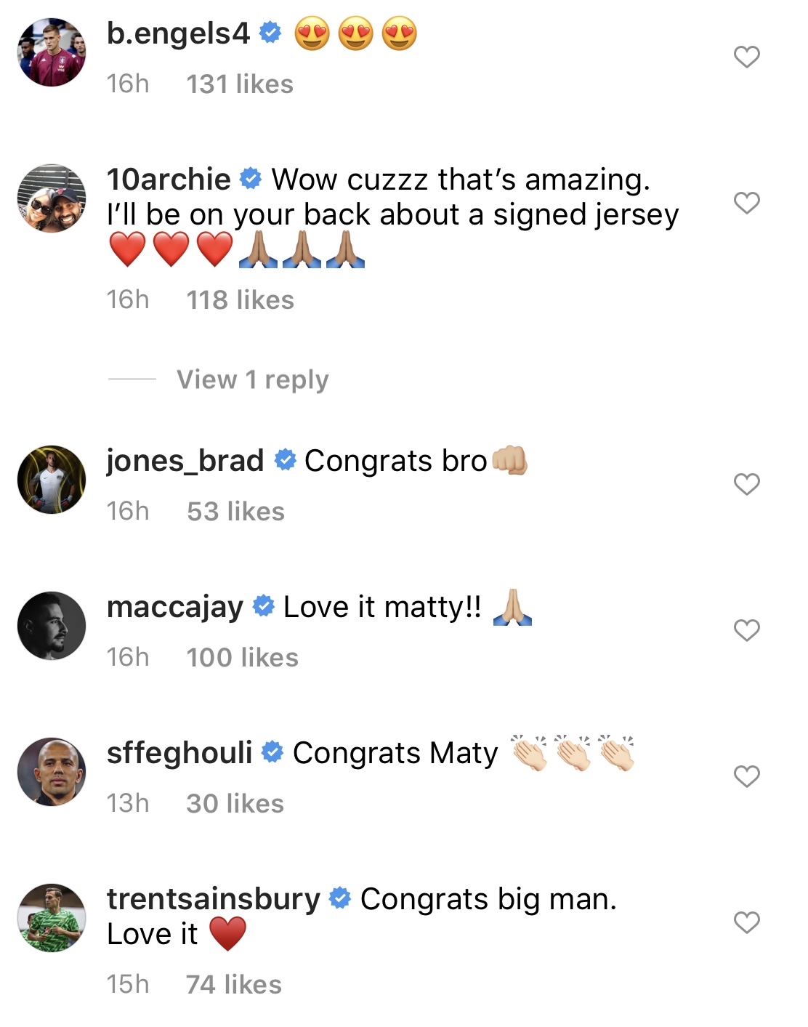Open 10archie profile picture
The height and width of the screenshot is (1027, 808).
[x=52, y=198]
